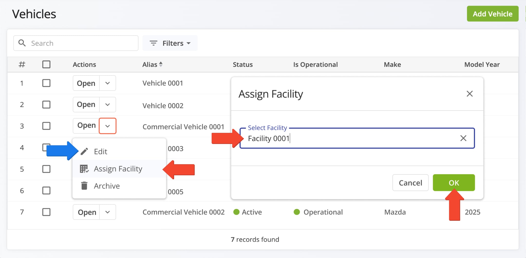
Task: Select checkbox for Commercial Vehicle 0002 row
Action: click(46, 212)
